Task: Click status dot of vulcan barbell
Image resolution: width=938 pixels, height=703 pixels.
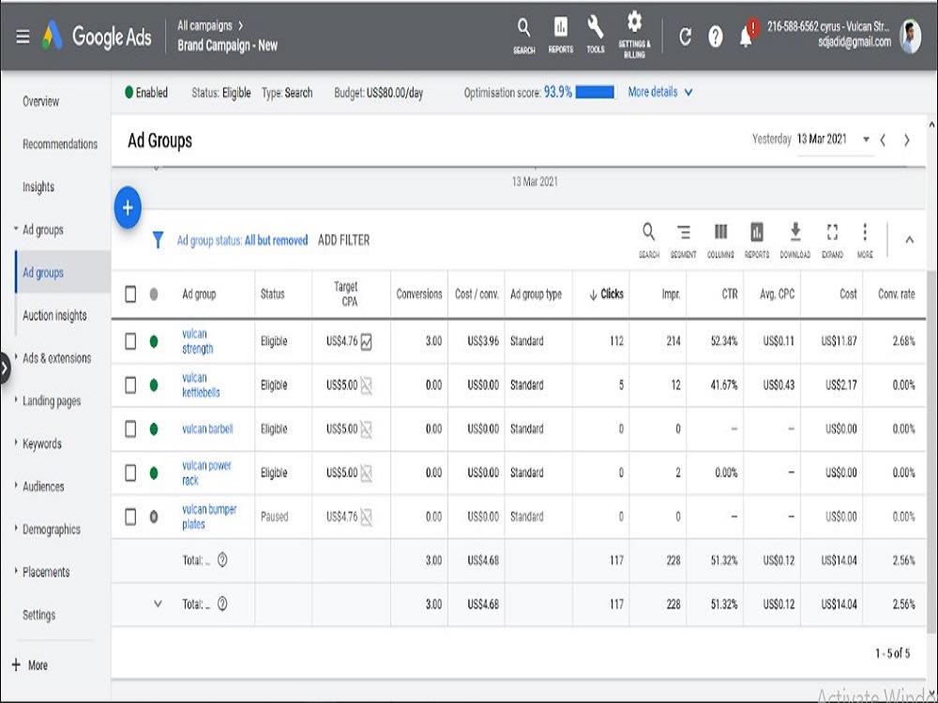Action: tap(154, 428)
